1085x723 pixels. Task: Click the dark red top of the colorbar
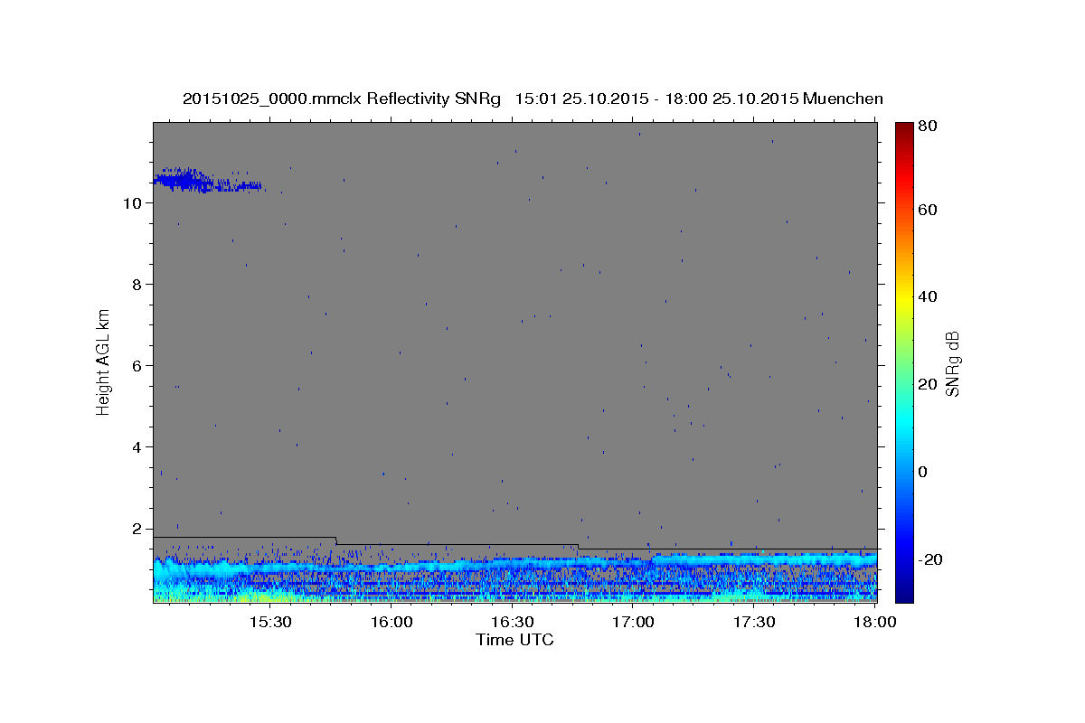(x=904, y=128)
